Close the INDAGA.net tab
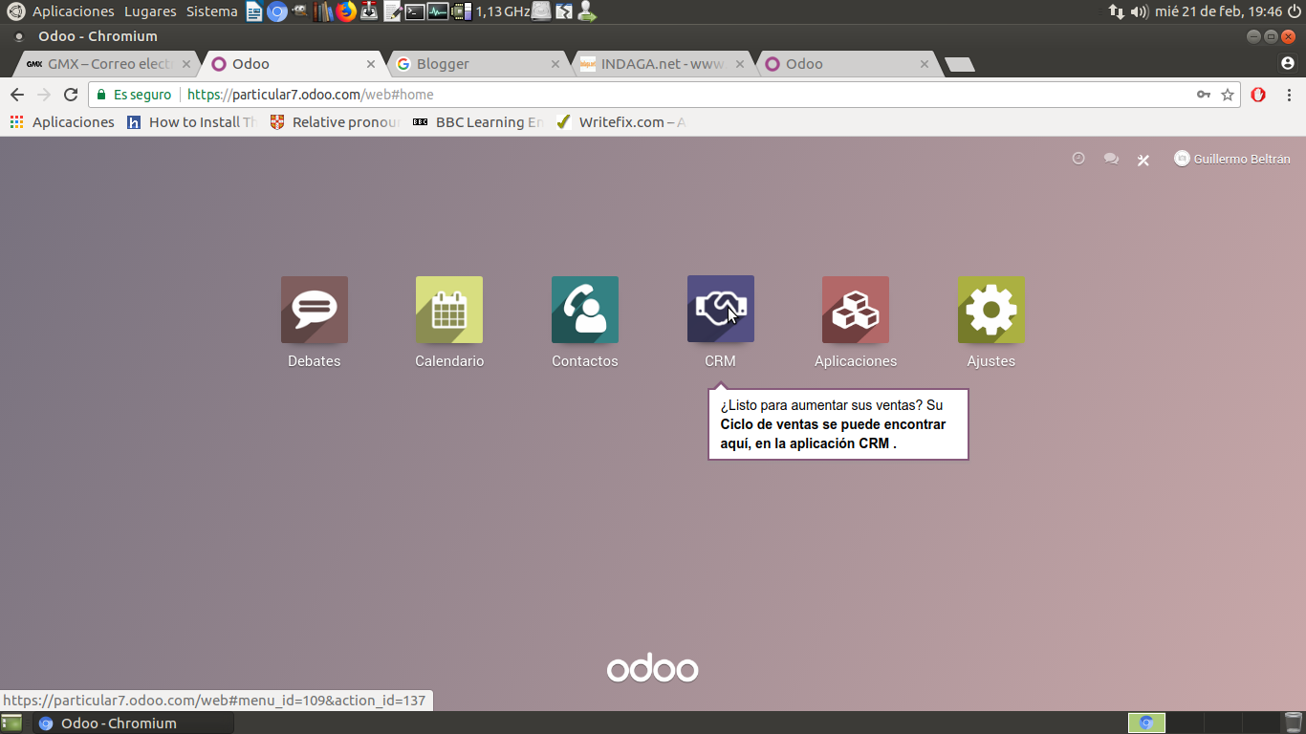This screenshot has height=734, width=1306. (x=740, y=64)
